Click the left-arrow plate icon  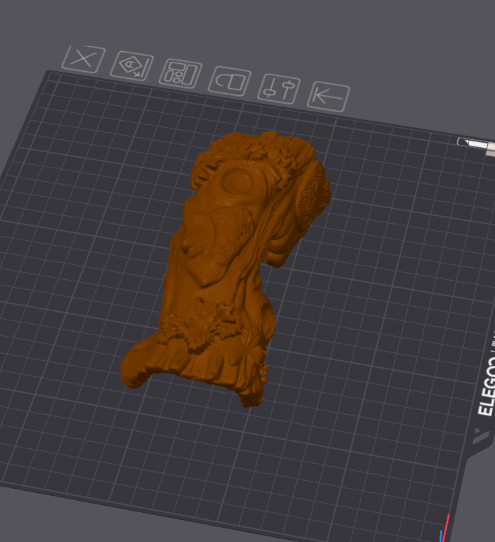coord(328,96)
